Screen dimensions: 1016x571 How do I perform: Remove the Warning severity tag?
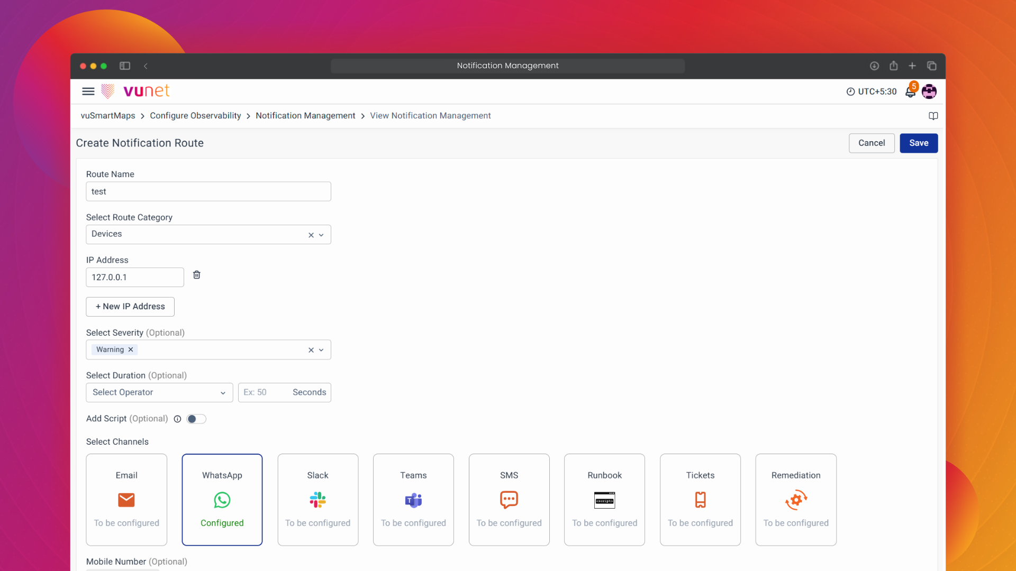pos(131,349)
